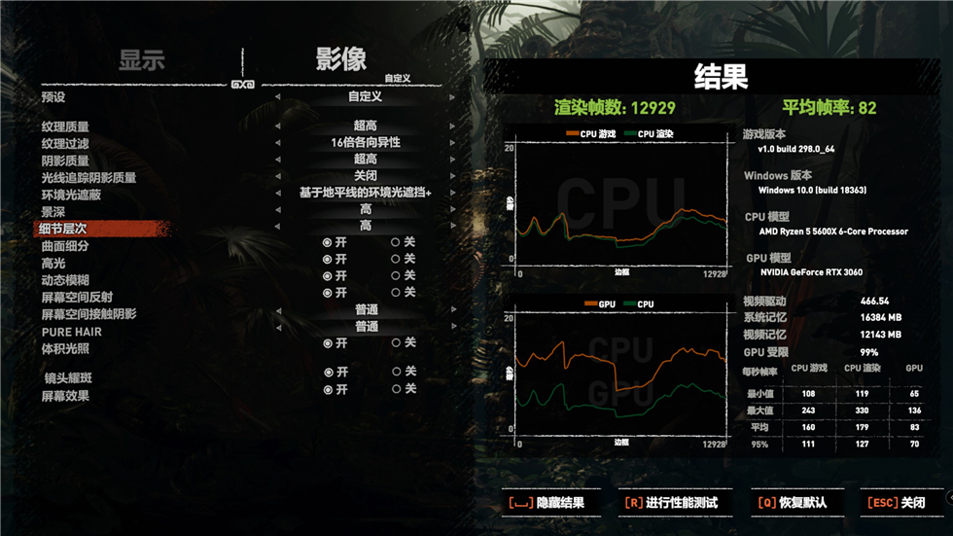Click the v1.0 build 298.0_64 text
The image size is (953, 536).
click(x=795, y=149)
